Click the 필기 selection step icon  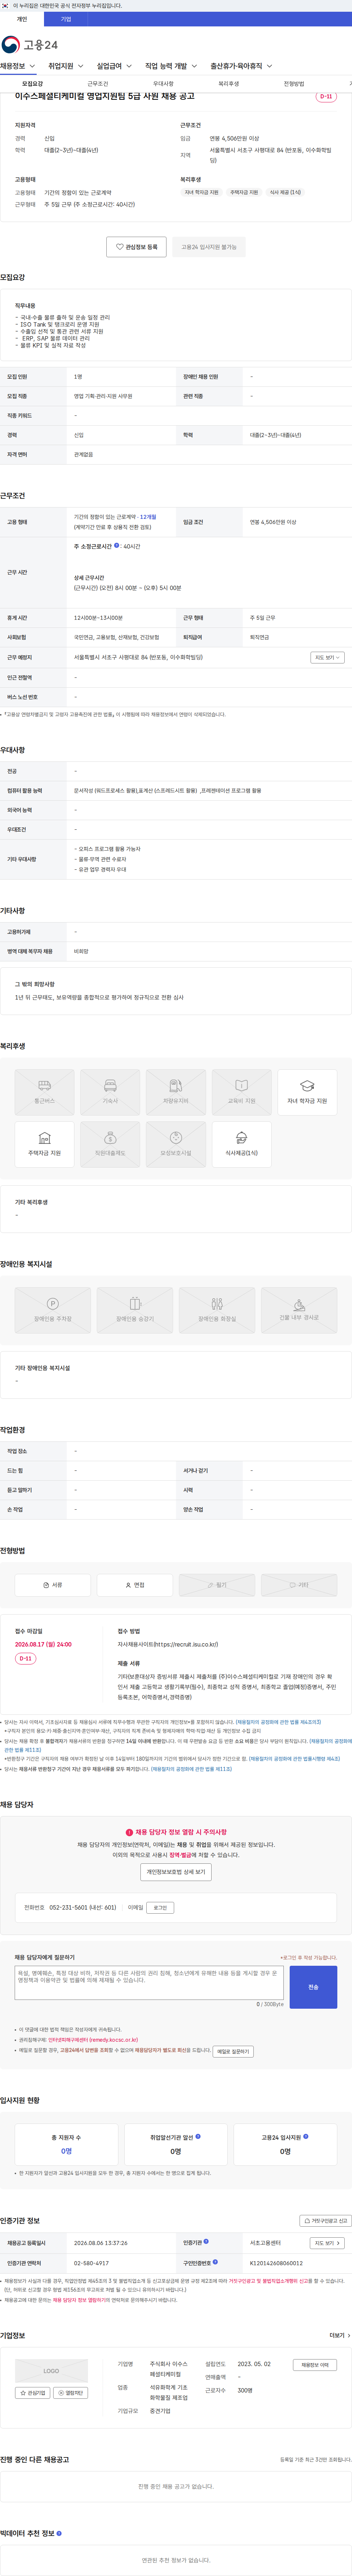click(x=217, y=1585)
